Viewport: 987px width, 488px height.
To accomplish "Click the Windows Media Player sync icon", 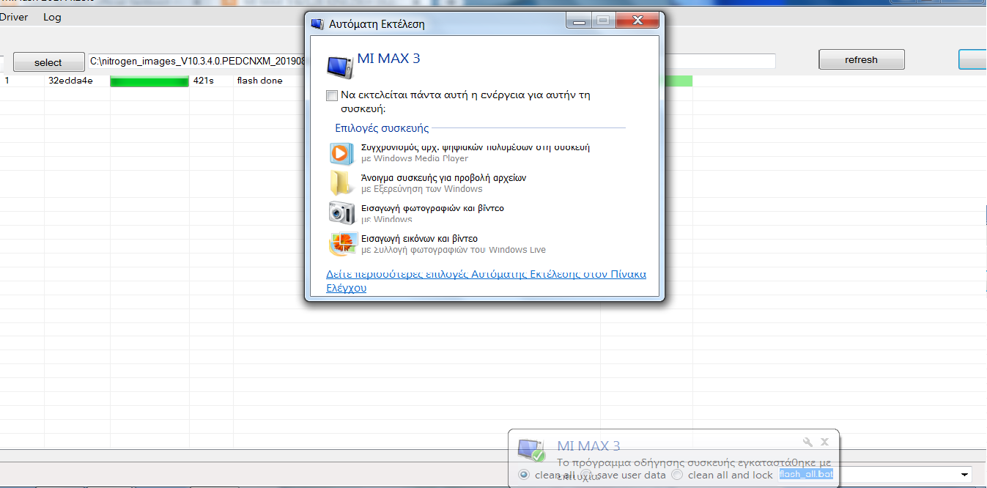I will (x=341, y=152).
